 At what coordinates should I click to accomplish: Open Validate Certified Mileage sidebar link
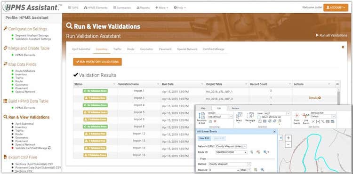[31, 148]
